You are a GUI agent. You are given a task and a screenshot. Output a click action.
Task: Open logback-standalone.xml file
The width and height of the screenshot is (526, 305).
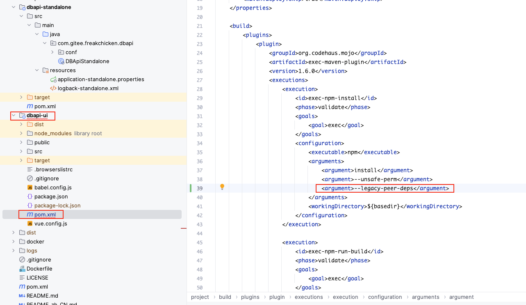click(88, 88)
